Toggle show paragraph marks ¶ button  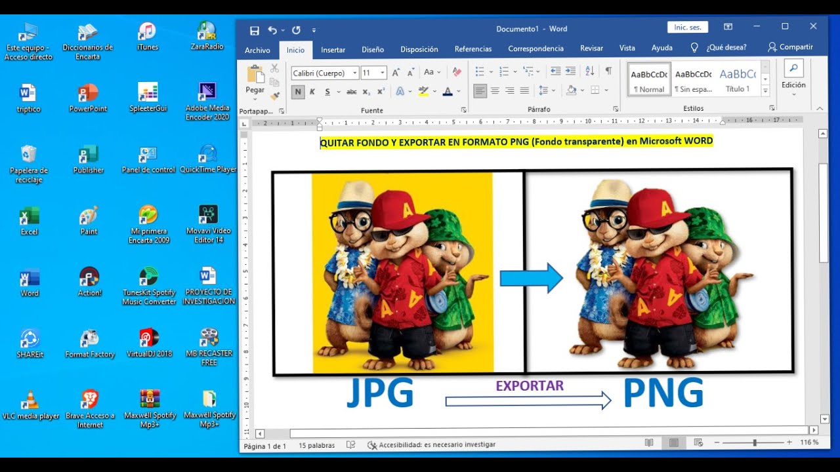coord(608,71)
